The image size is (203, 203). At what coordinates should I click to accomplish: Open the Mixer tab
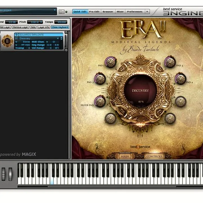coord(120,12)
